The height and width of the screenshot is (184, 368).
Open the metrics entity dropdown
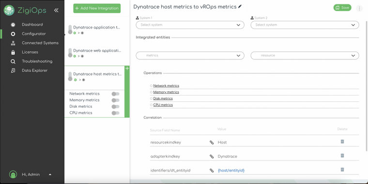pos(190,56)
